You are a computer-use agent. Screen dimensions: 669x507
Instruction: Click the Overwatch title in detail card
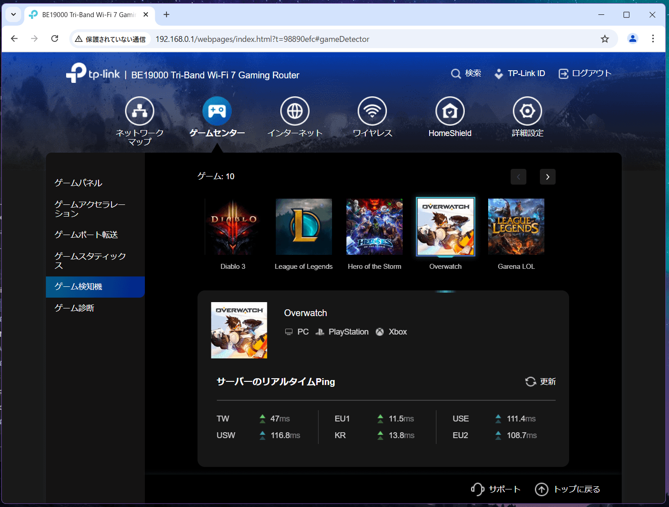click(x=305, y=313)
